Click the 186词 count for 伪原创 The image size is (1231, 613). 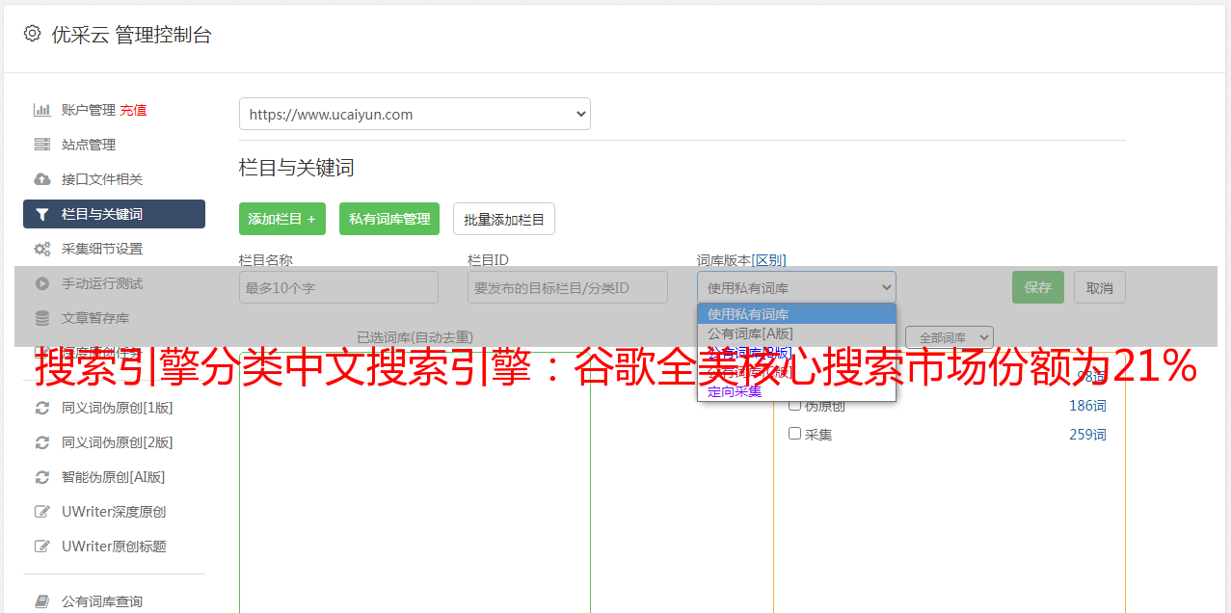tap(1087, 406)
